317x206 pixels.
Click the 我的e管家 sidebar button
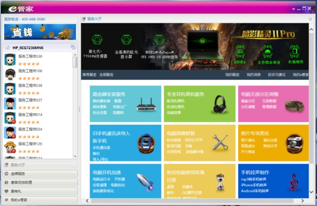(x=40, y=200)
